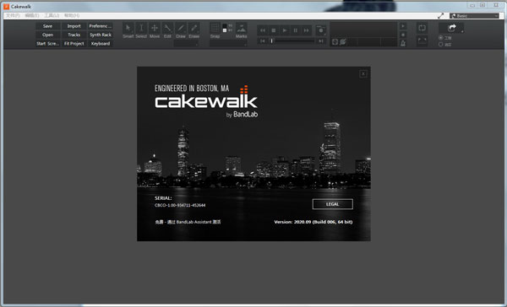Open the Basic workspace dropdown
The width and height of the screenshot is (507, 307).
pyautogui.click(x=474, y=15)
